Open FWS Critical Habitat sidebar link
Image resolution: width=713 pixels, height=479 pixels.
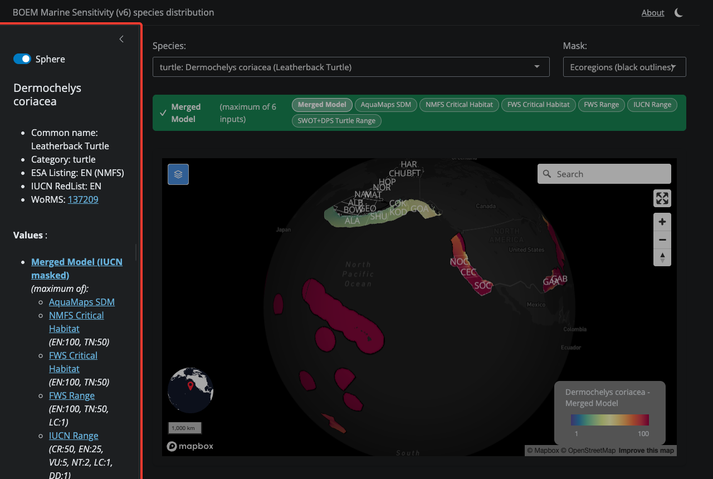(73, 362)
